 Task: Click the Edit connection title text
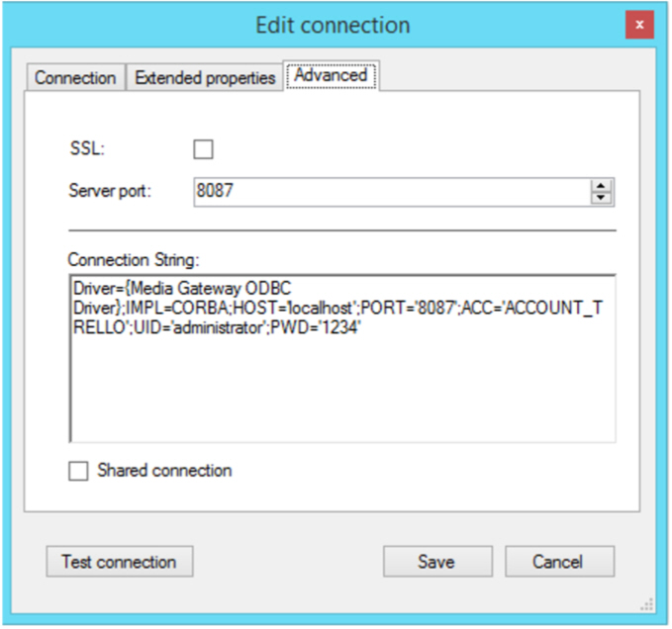click(333, 25)
